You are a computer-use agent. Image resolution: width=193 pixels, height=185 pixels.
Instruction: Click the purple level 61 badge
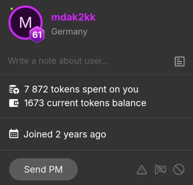pos(37,35)
